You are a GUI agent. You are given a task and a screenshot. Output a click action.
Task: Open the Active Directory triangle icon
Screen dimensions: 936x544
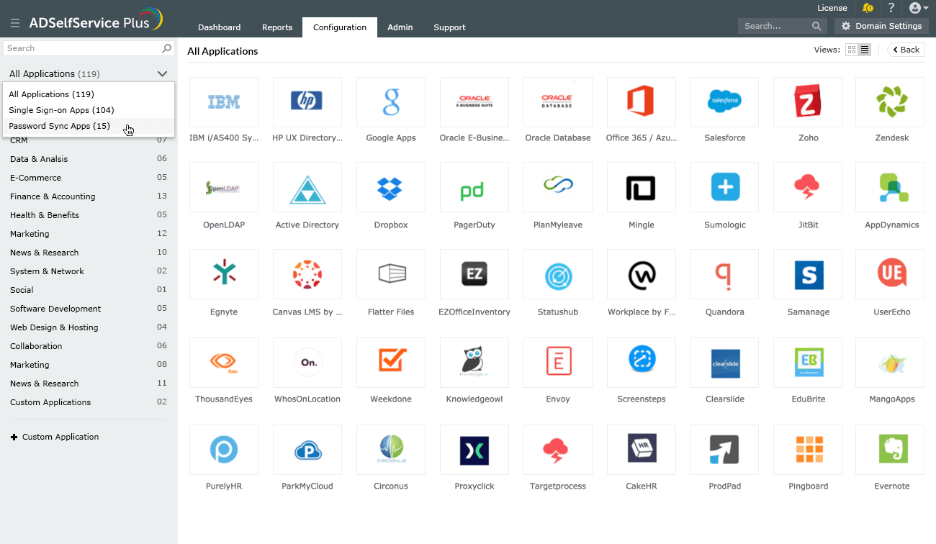tap(307, 188)
